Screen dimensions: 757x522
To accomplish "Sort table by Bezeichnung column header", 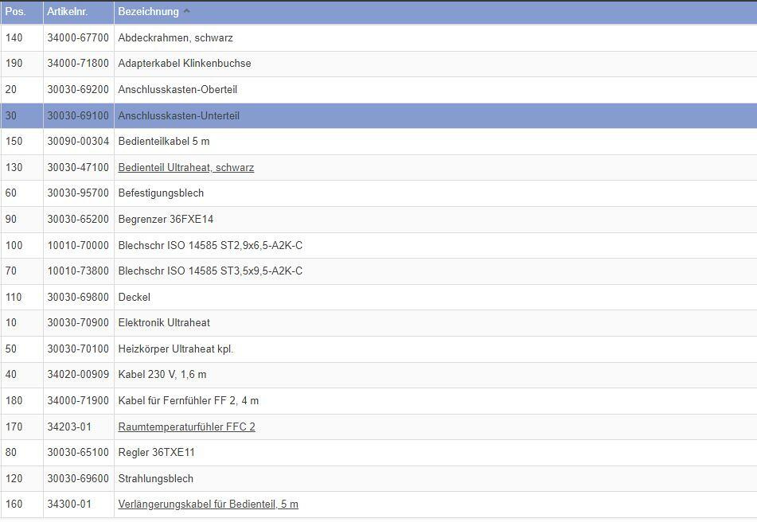I will [x=148, y=12].
